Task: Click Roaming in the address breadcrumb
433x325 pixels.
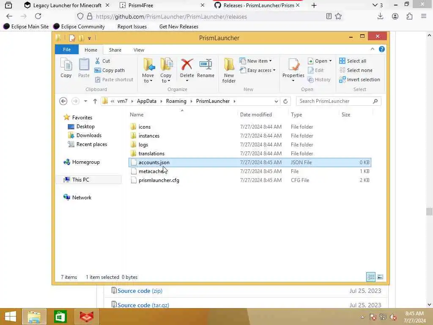Action: tap(176, 101)
